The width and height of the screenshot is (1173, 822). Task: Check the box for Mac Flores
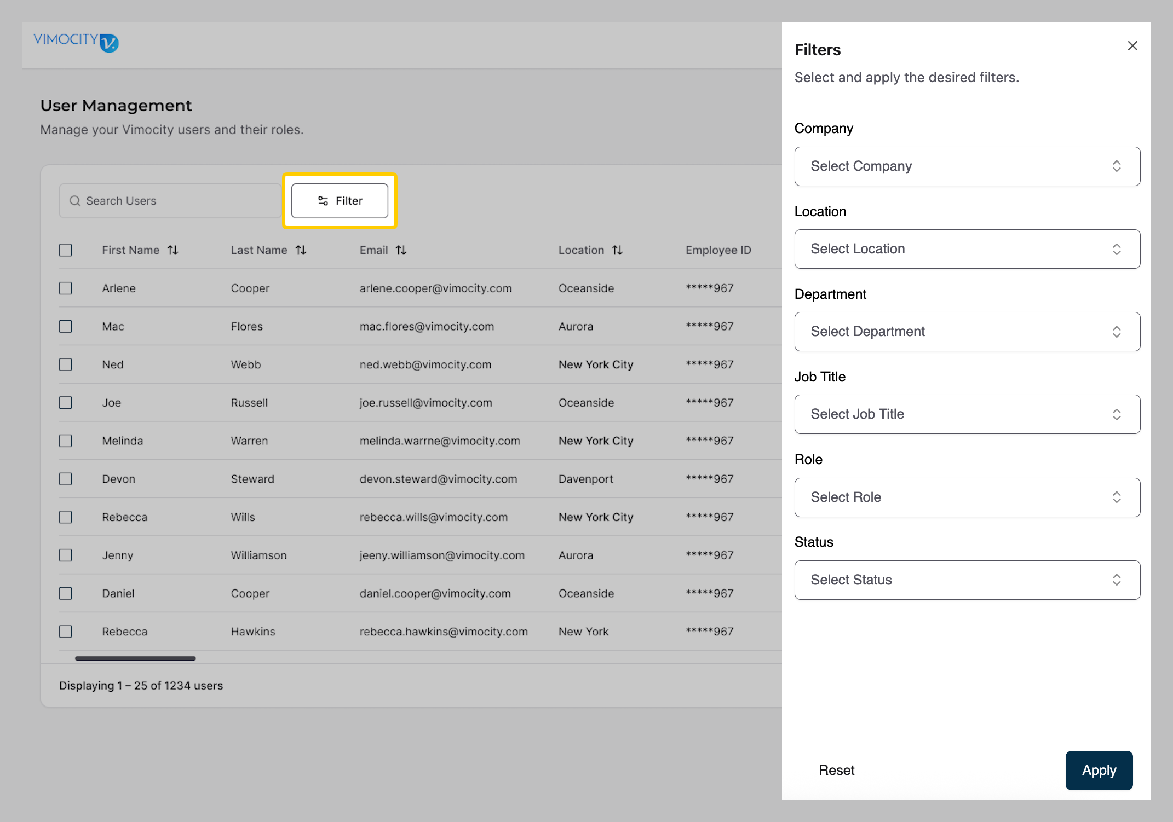[66, 326]
